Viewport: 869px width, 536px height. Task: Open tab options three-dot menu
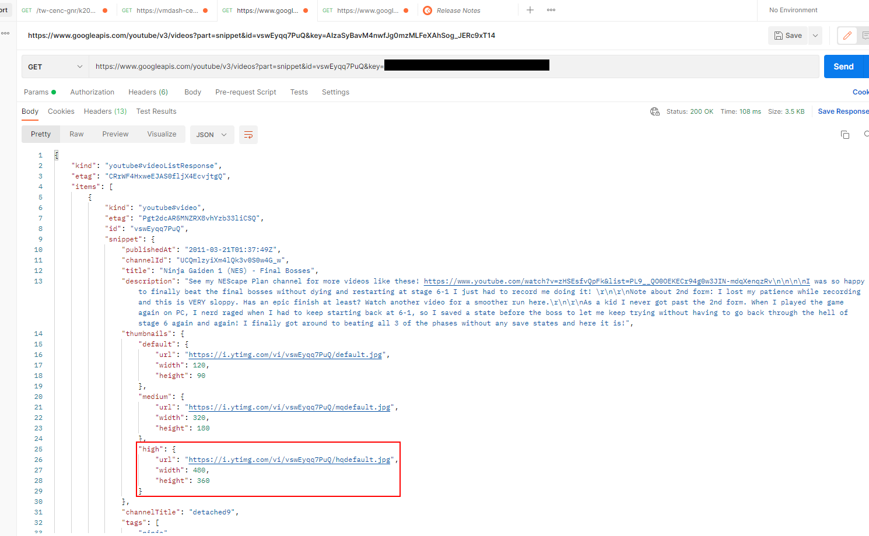(551, 10)
